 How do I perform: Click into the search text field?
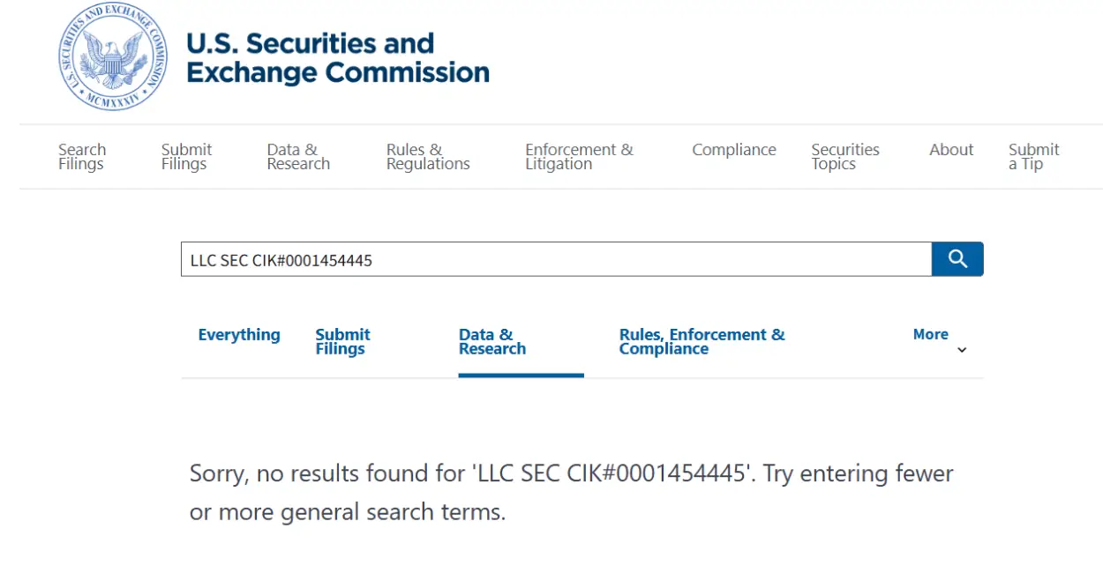(556, 260)
